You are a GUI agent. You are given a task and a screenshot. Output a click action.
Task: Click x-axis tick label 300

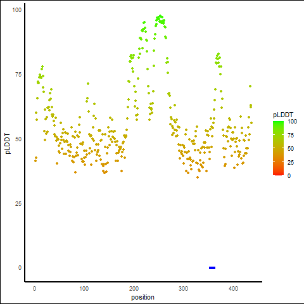[184, 289]
